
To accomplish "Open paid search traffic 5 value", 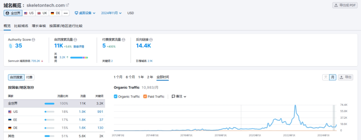I will [x=104, y=46].
